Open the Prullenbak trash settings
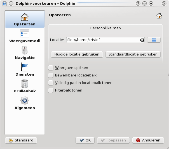Image resolution: width=169 pixels, height=149 pixels. click(25, 84)
